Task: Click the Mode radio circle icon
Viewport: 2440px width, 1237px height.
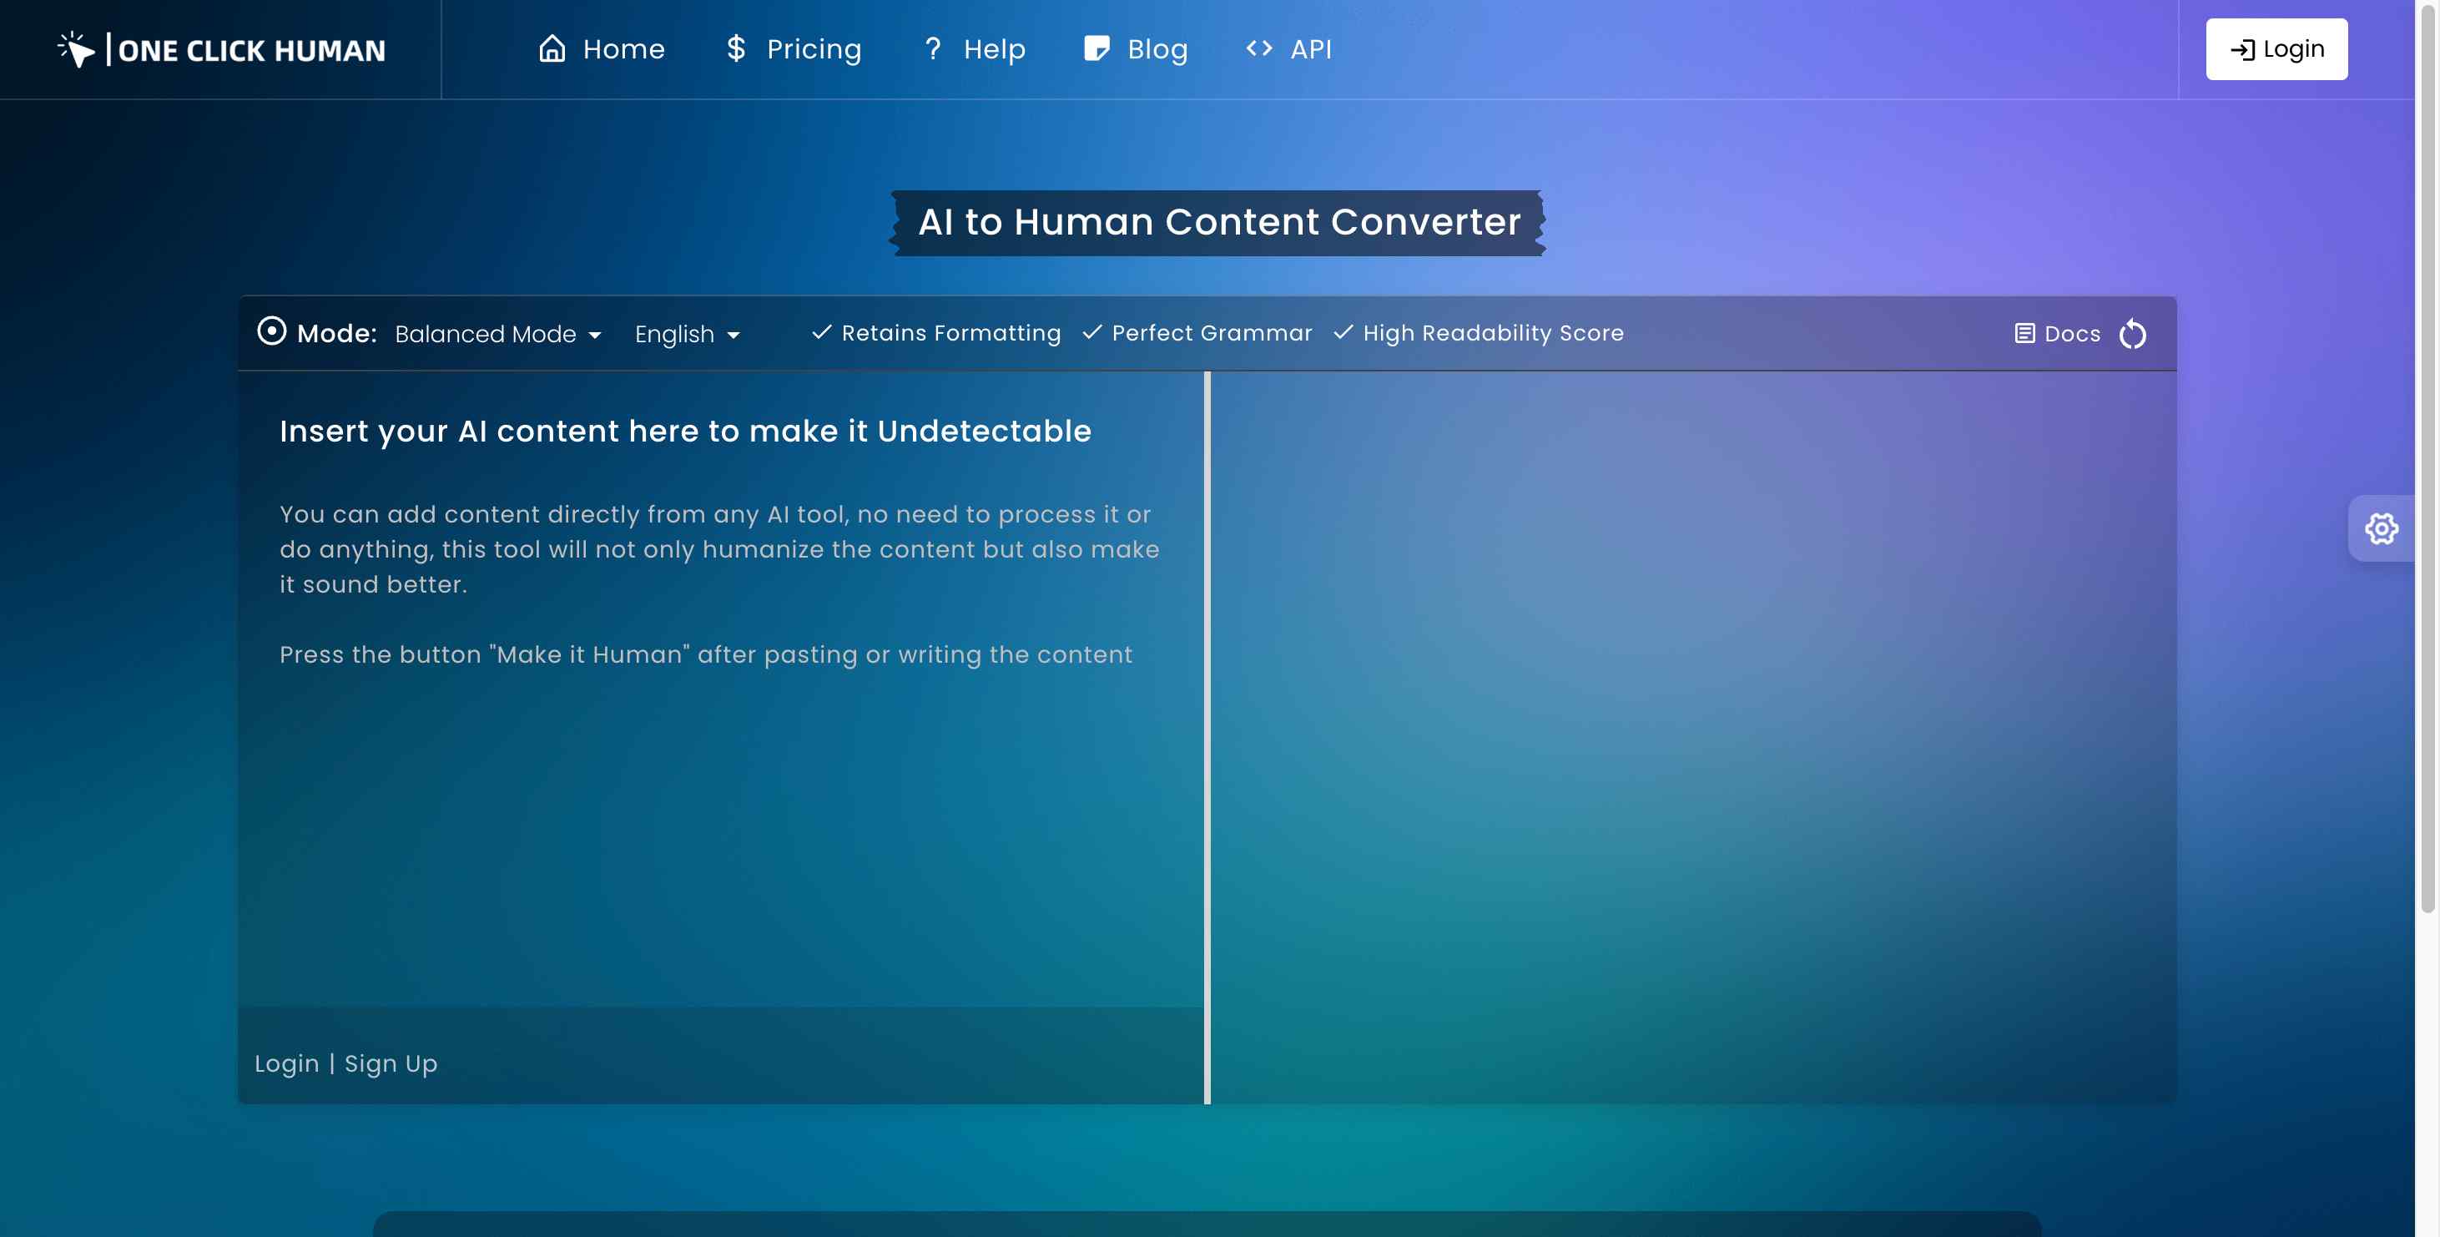Action: pos(272,331)
